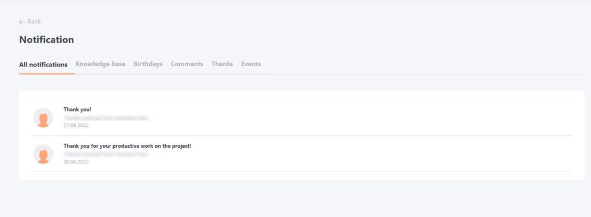Click the 27.09.2022 date label
The height and width of the screenshot is (217, 591).
(x=76, y=125)
